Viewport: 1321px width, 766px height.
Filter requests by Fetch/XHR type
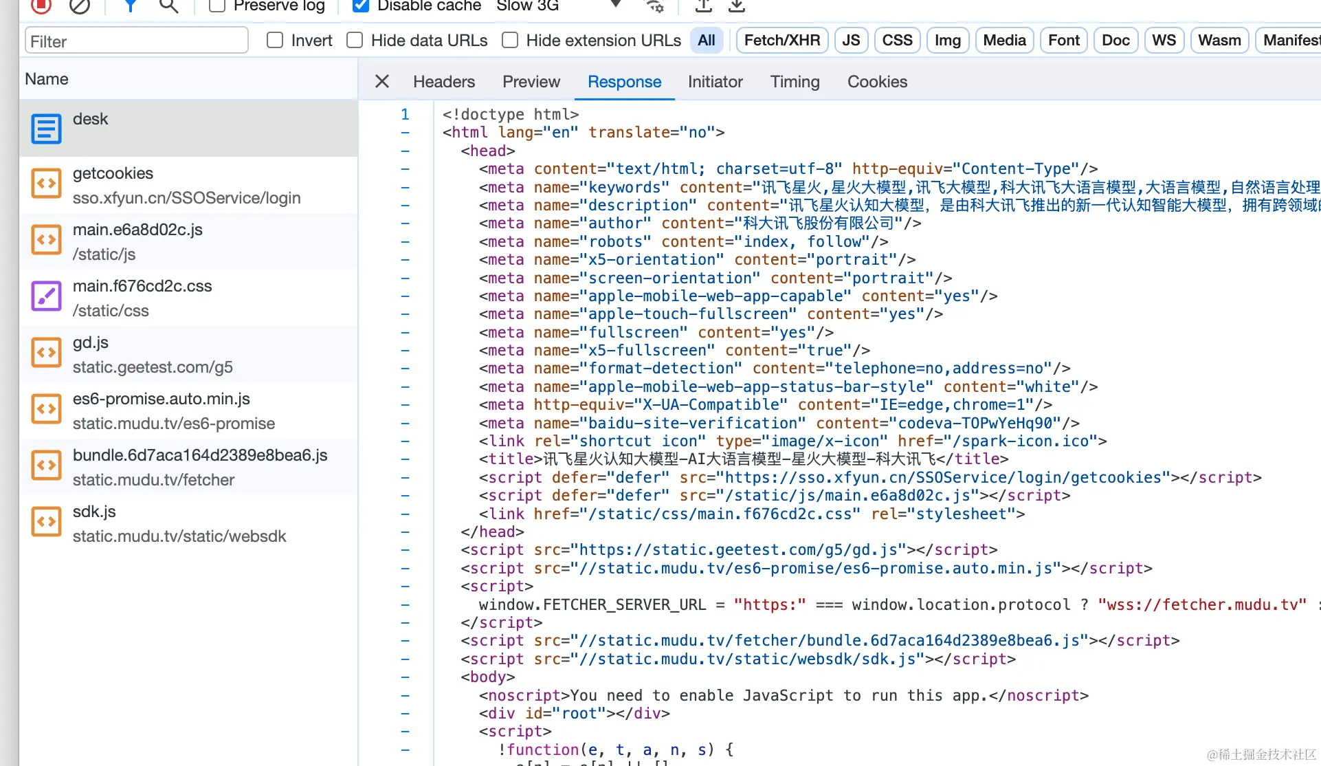pyautogui.click(x=781, y=41)
